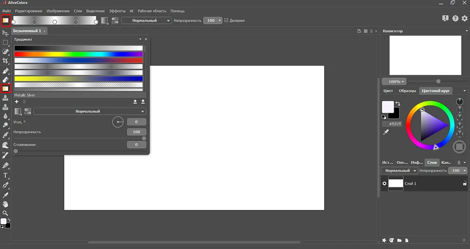Viewport: 470px width, 249px height.
Task: Click the import gradient download icon
Action: click(143, 102)
